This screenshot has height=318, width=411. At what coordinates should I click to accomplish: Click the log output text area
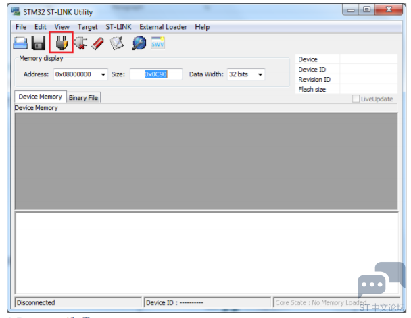(207, 253)
